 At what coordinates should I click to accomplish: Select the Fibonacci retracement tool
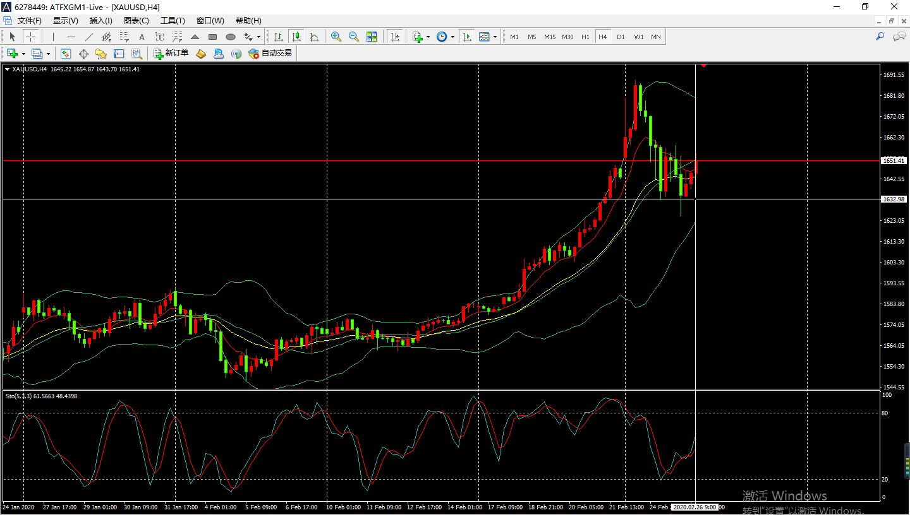click(x=124, y=37)
